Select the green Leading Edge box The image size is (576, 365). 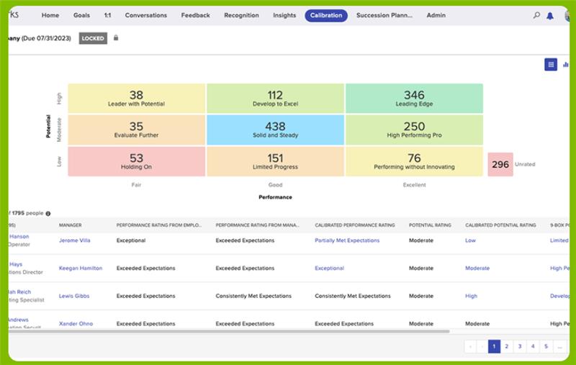[x=414, y=99]
